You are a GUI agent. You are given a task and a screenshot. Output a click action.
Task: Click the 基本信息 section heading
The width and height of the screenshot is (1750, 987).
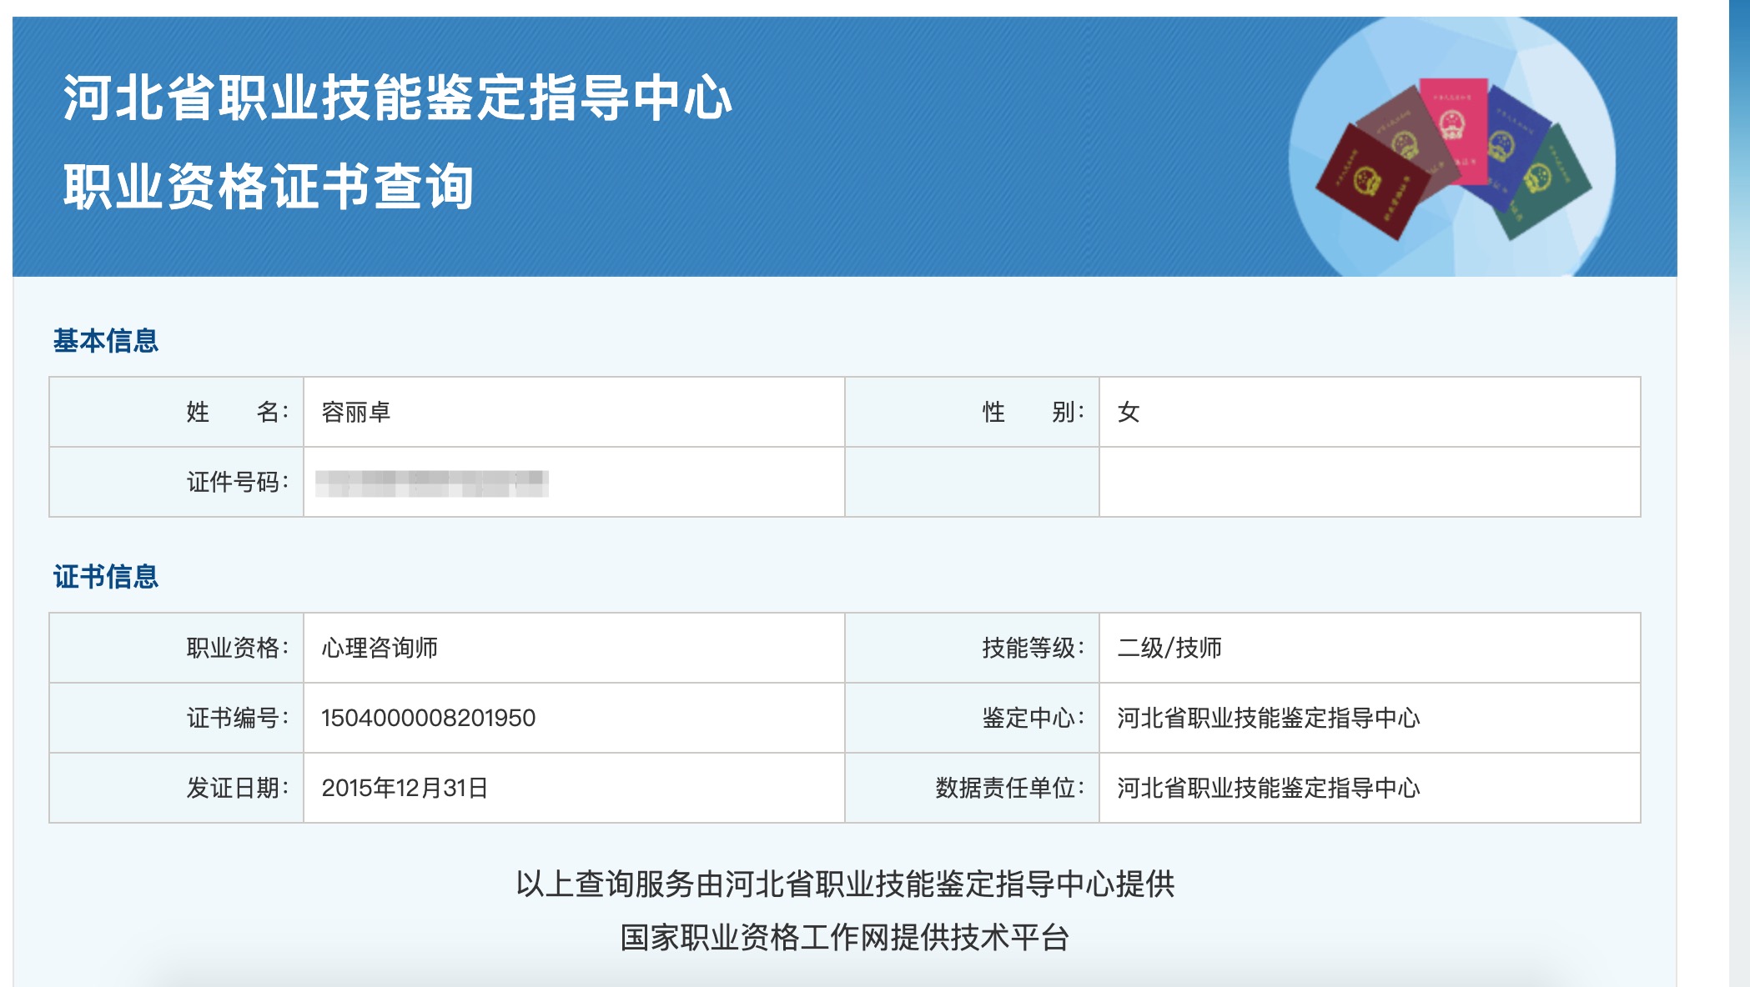point(106,340)
